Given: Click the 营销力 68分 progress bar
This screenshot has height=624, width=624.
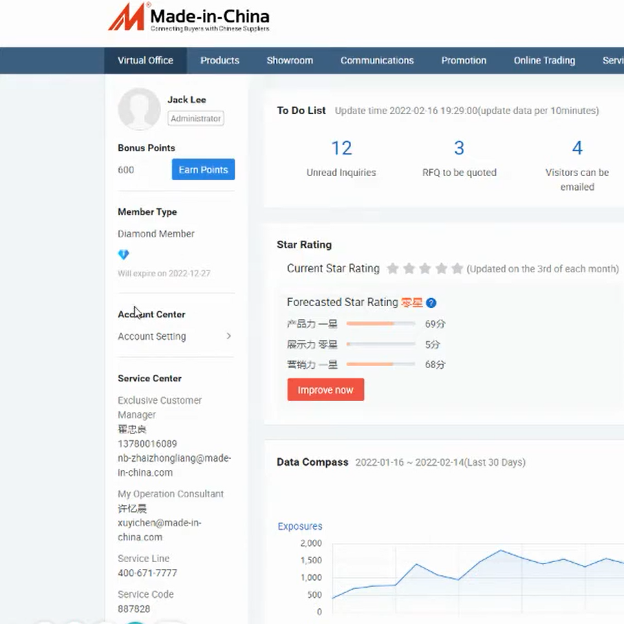Looking at the screenshot, I should click(381, 365).
